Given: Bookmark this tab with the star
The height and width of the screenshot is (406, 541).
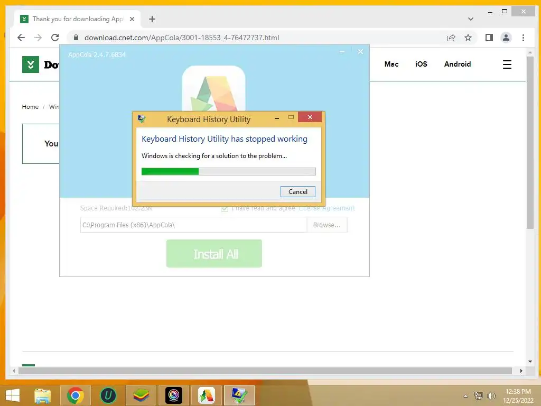Looking at the screenshot, I should coord(468,38).
